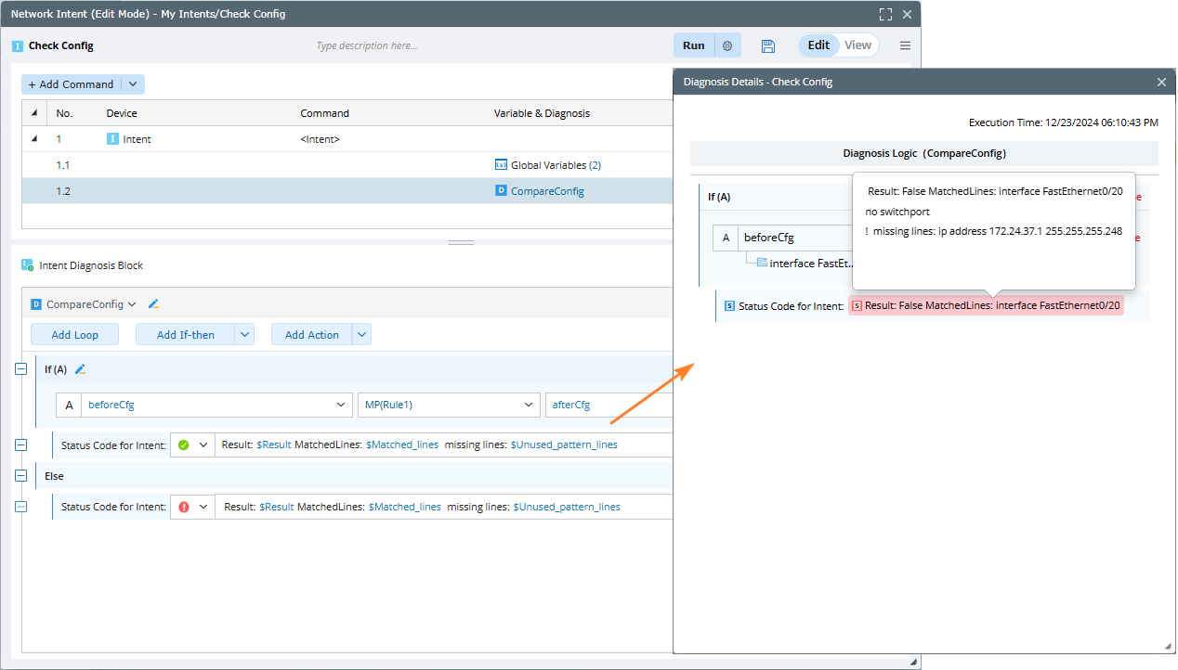
Task: Open the hamburger menu icon
Action: click(905, 45)
